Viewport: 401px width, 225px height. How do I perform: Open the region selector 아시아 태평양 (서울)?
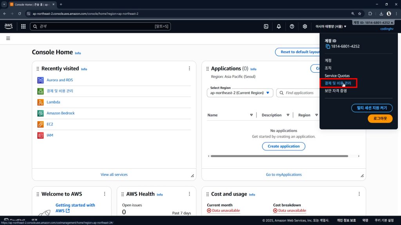[x=331, y=27]
